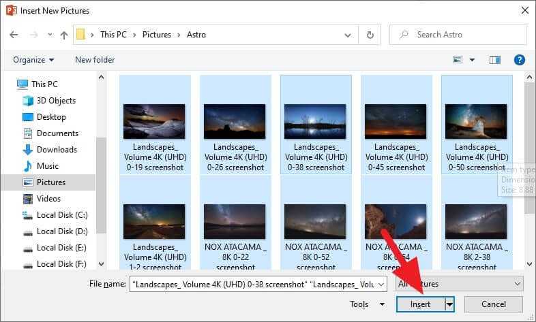
Task: Select Landscapes 0-26 screenshot thumbnail
Action: 235,121
